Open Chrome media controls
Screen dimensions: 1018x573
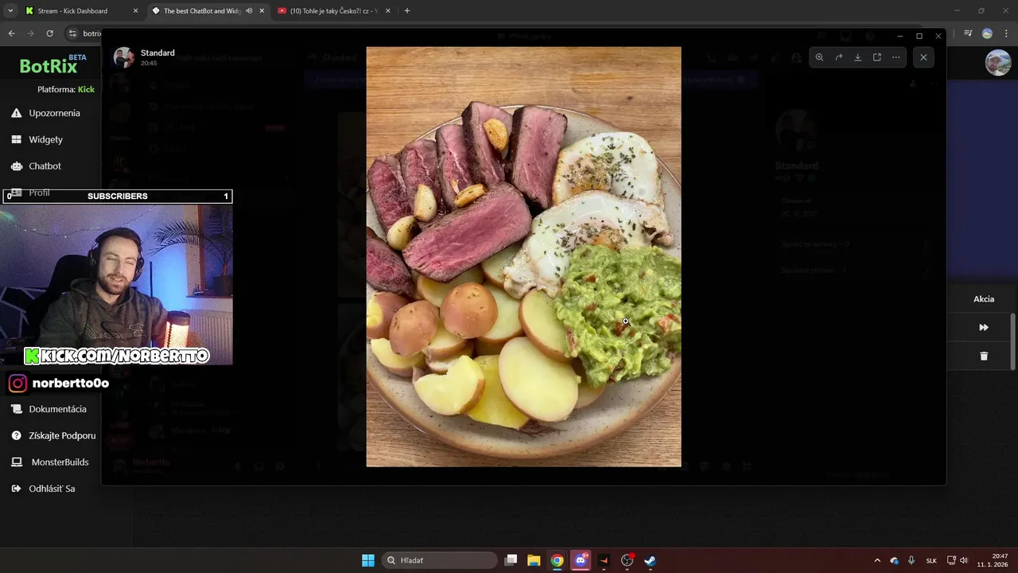968,33
